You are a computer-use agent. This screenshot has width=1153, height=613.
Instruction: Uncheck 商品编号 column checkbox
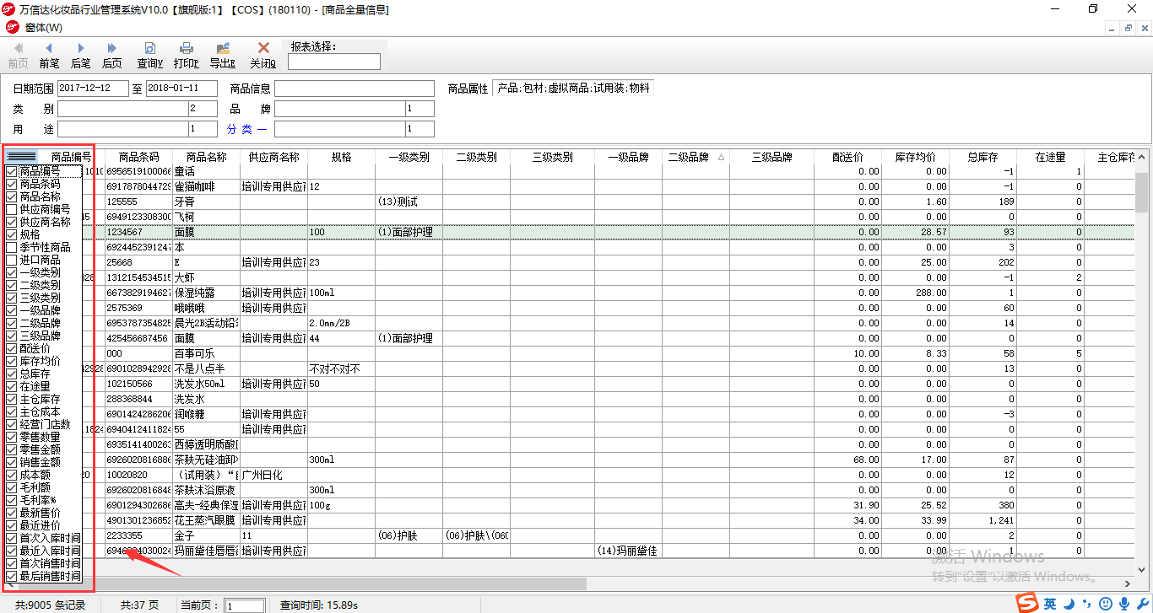pos(11,171)
